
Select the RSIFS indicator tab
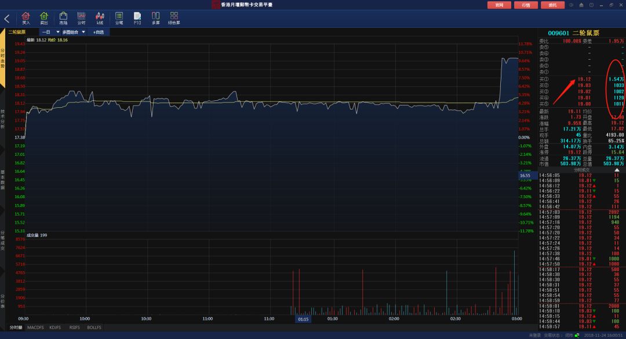(x=75, y=327)
